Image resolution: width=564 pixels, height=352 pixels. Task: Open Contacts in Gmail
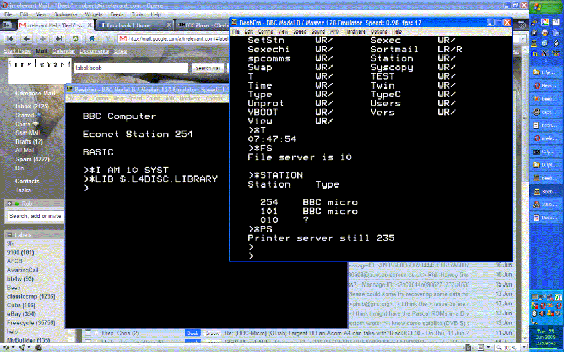click(x=27, y=181)
